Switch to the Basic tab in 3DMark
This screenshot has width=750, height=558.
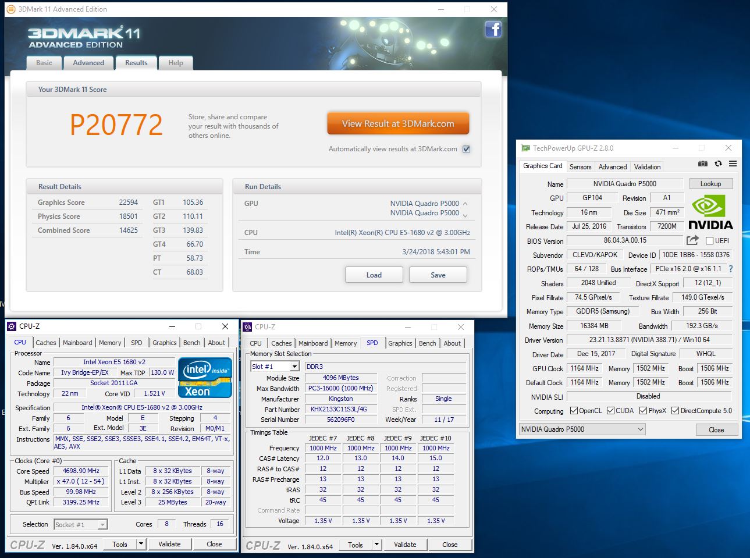(x=44, y=63)
